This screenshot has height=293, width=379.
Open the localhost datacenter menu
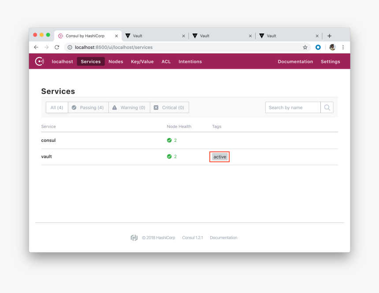pos(63,62)
